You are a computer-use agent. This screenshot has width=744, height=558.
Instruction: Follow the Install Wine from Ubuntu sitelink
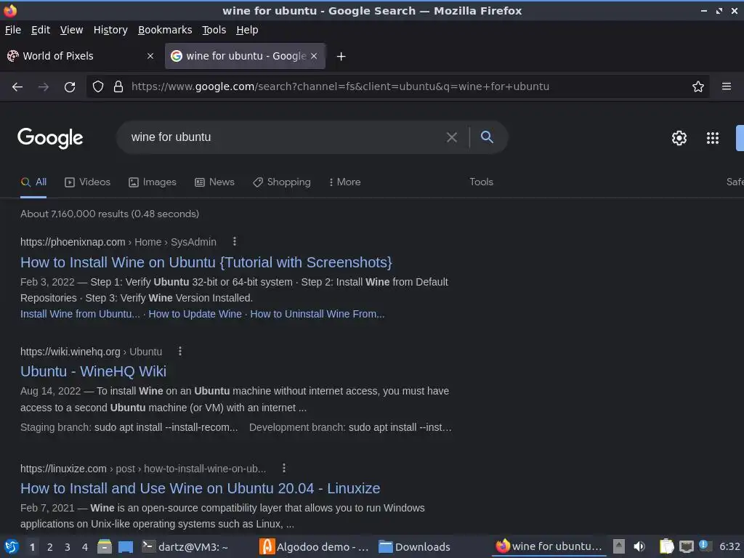[80, 314]
